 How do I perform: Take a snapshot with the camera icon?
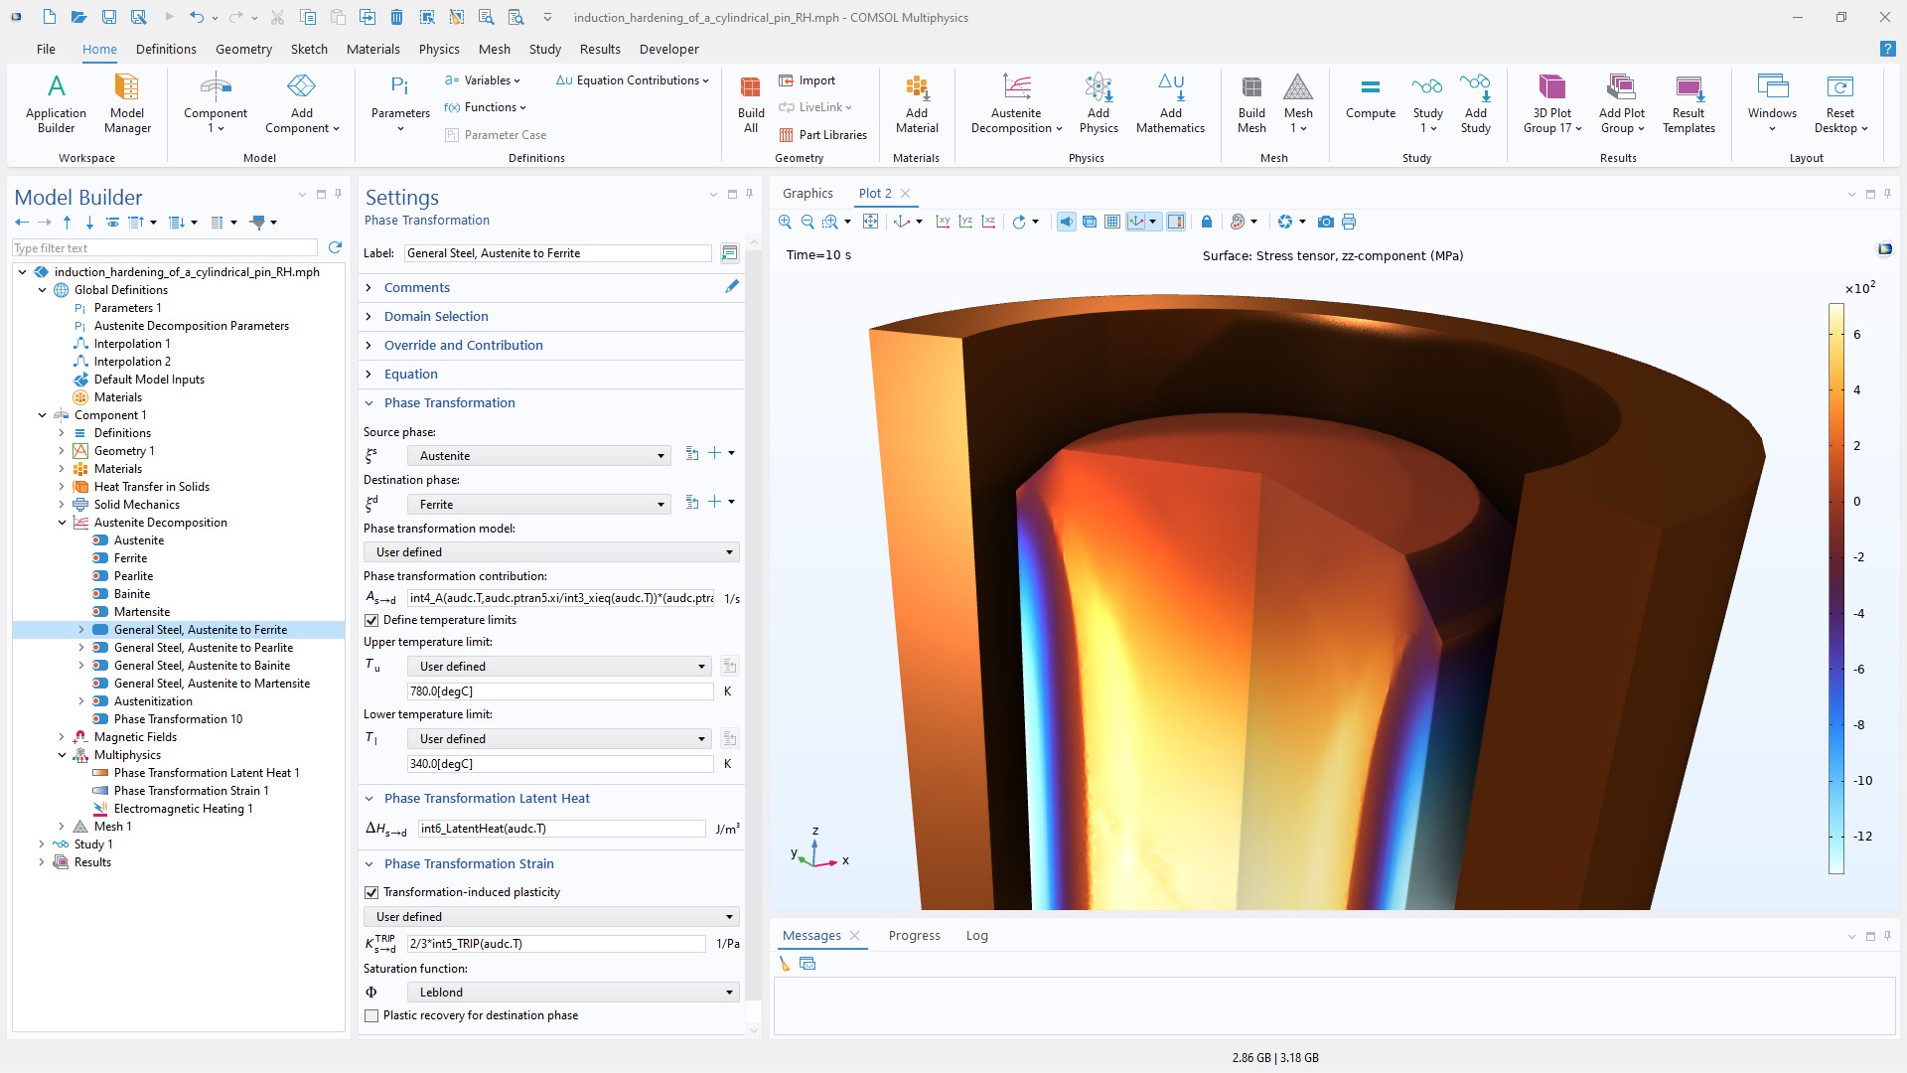pyautogui.click(x=1325, y=222)
